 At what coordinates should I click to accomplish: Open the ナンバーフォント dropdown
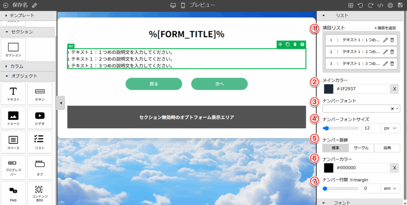[361, 109]
